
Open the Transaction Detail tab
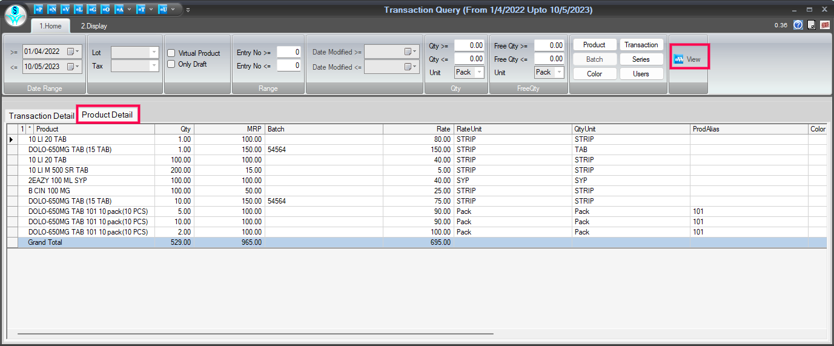pos(41,116)
